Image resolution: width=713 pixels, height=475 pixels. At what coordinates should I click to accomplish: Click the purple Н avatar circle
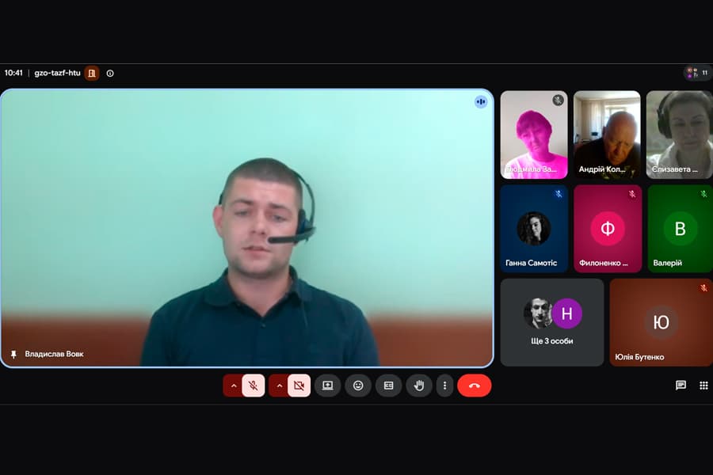click(567, 313)
